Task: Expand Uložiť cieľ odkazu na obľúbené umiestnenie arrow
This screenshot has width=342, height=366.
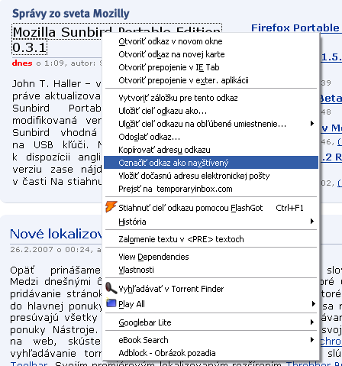Action: click(x=312, y=124)
